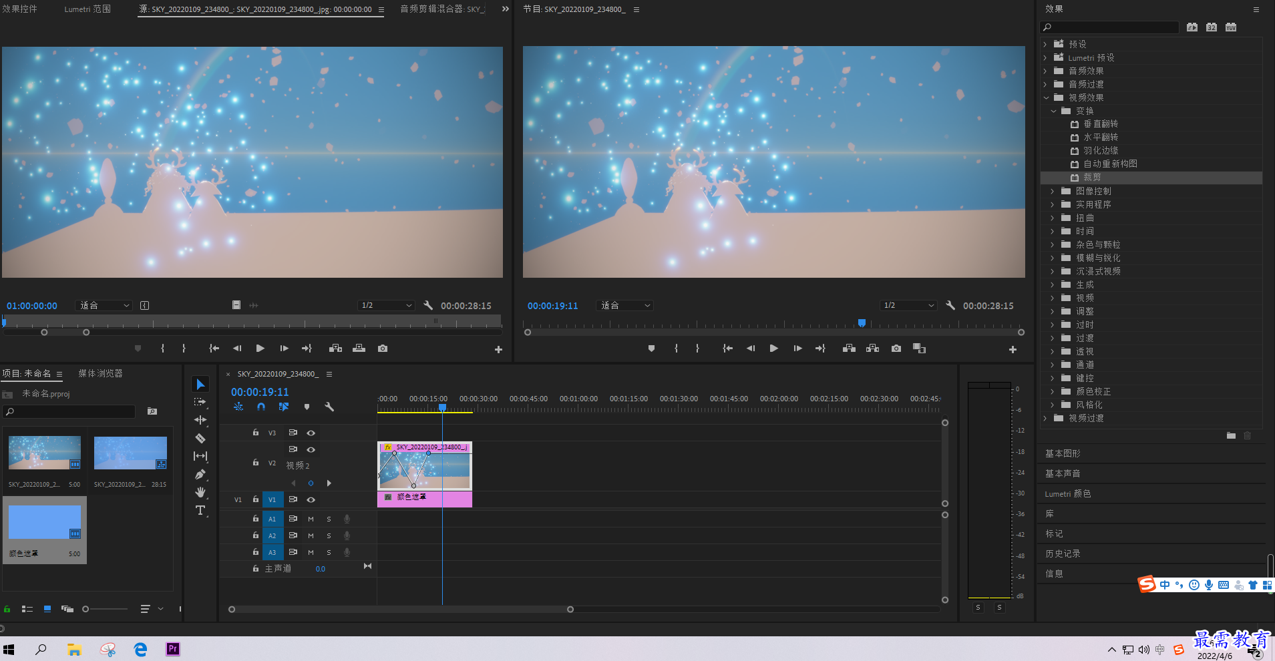Click the Lift button in program monitor
The width and height of the screenshot is (1275, 661).
click(x=850, y=349)
